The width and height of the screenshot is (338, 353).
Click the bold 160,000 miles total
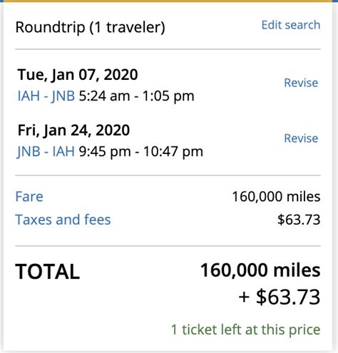260,270
